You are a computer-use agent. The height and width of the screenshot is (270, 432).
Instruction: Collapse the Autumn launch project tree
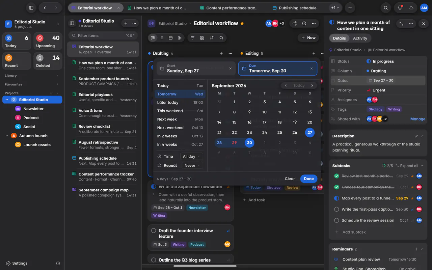7,136
